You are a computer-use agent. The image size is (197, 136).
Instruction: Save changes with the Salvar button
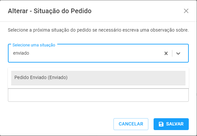[x=171, y=124]
